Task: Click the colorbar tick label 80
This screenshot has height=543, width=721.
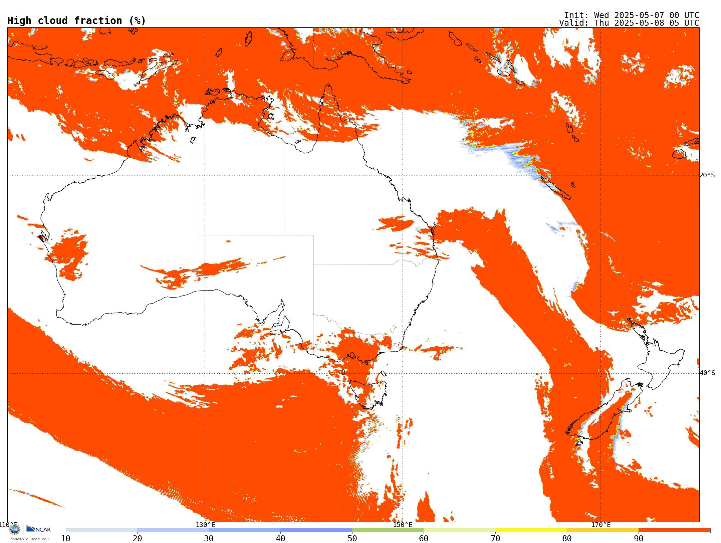Action: point(567,539)
